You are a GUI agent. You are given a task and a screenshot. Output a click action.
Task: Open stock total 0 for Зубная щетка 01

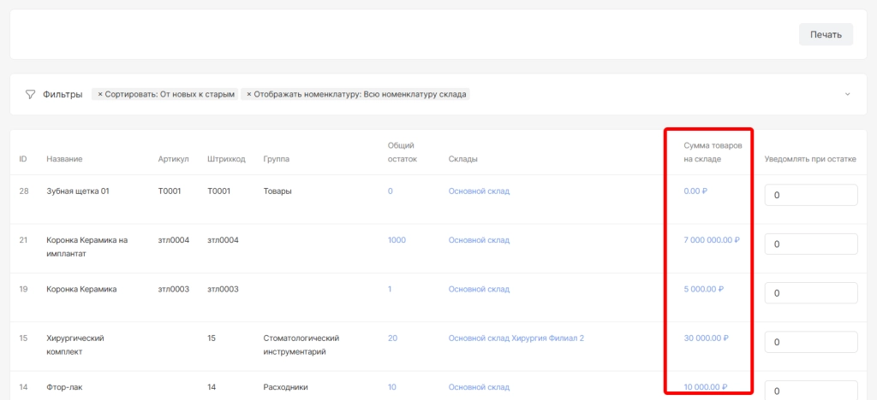(391, 191)
